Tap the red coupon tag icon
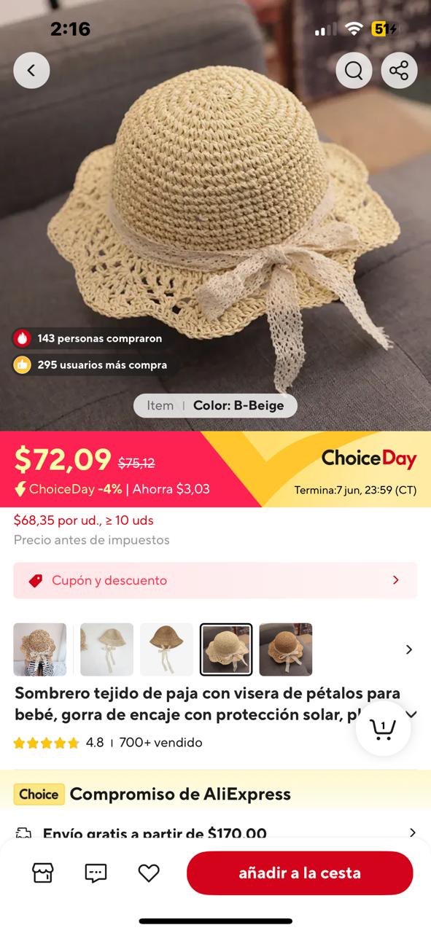The width and height of the screenshot is (431, 933). pos(36,581)
